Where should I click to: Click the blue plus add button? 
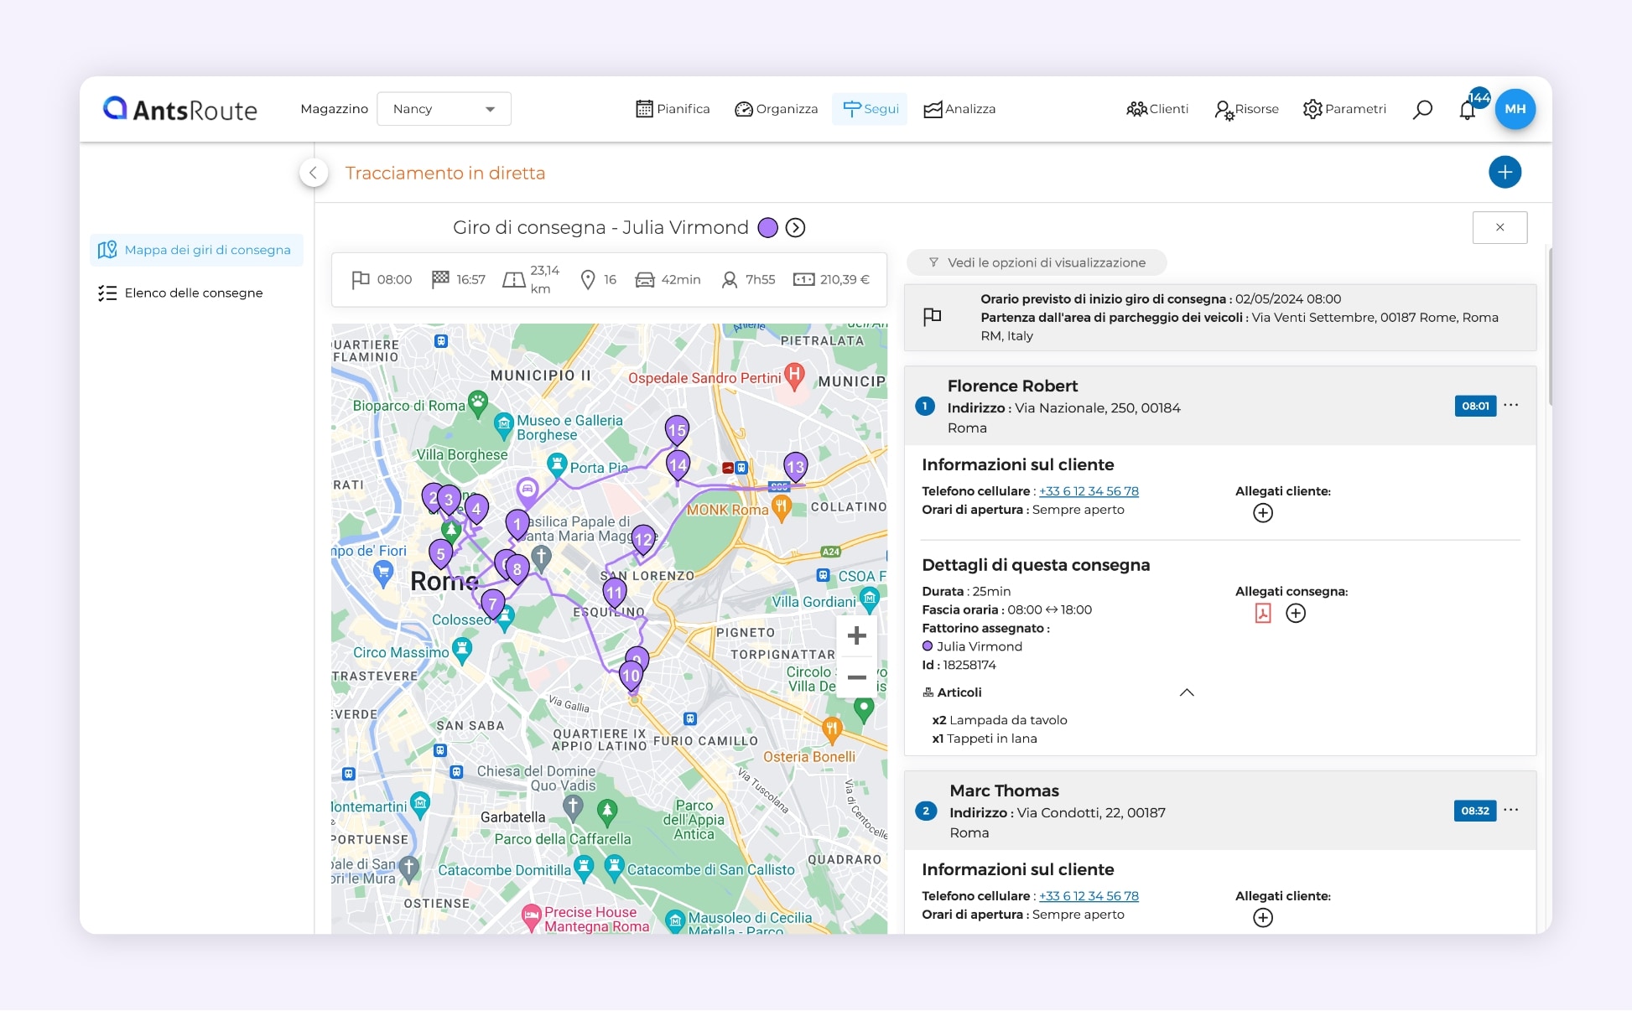(x=1505, y=173)
